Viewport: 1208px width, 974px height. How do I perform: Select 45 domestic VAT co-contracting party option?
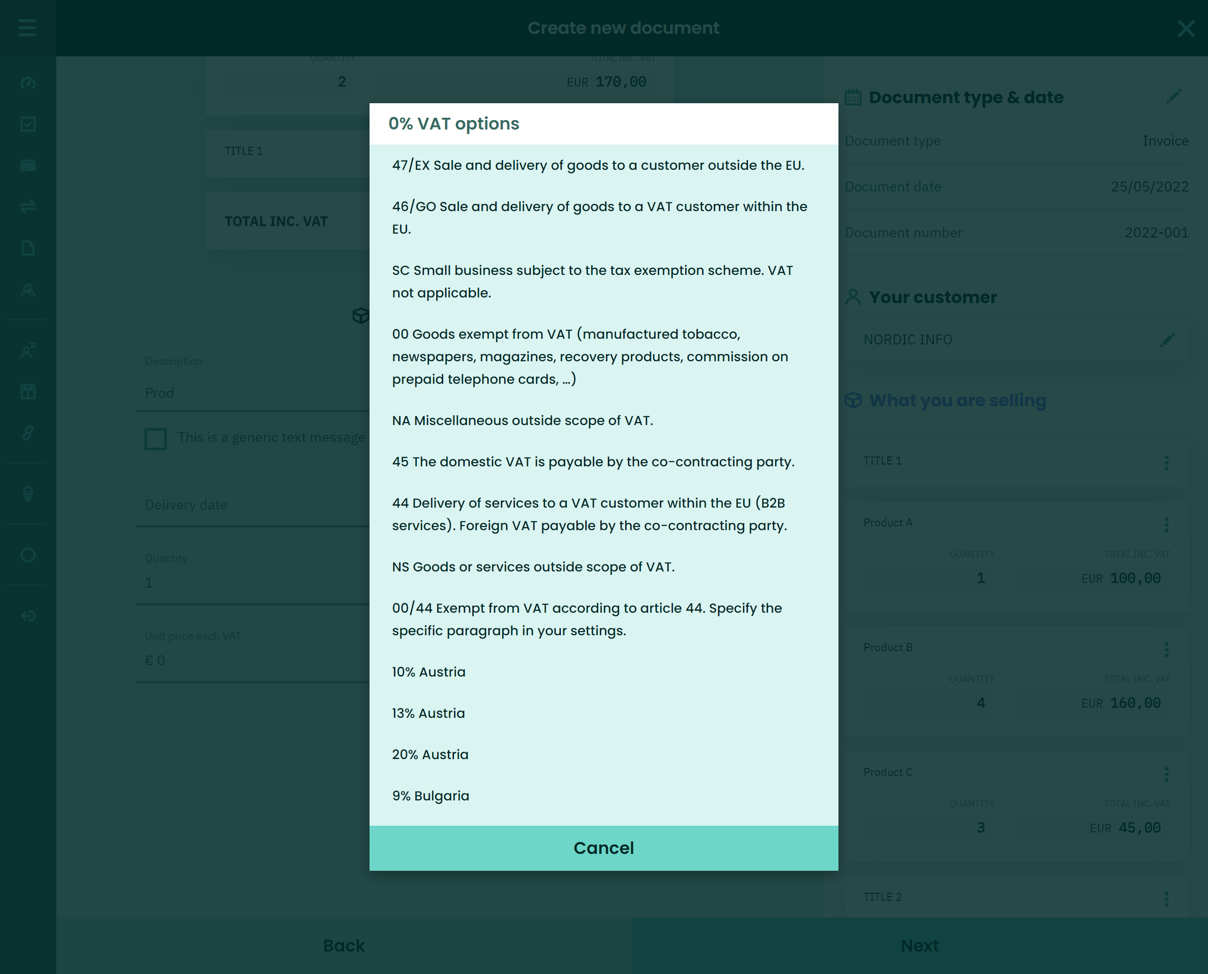[x=604, y=462]
